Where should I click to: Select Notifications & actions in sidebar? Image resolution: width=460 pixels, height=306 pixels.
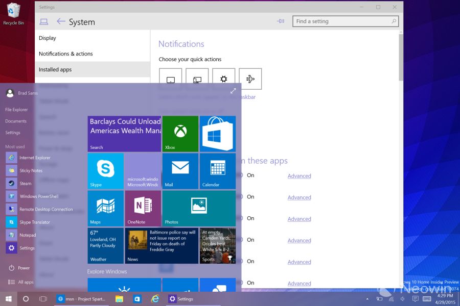[x=66, y=54]
